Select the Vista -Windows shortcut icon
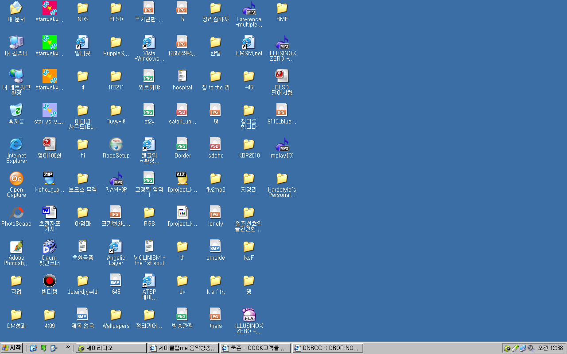The width and height of the screenshot is (567, 354). point(149,42)
